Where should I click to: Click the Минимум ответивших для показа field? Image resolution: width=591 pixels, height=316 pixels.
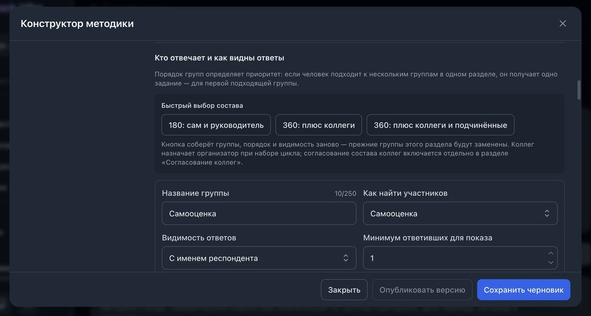click(x=460, y=258)
